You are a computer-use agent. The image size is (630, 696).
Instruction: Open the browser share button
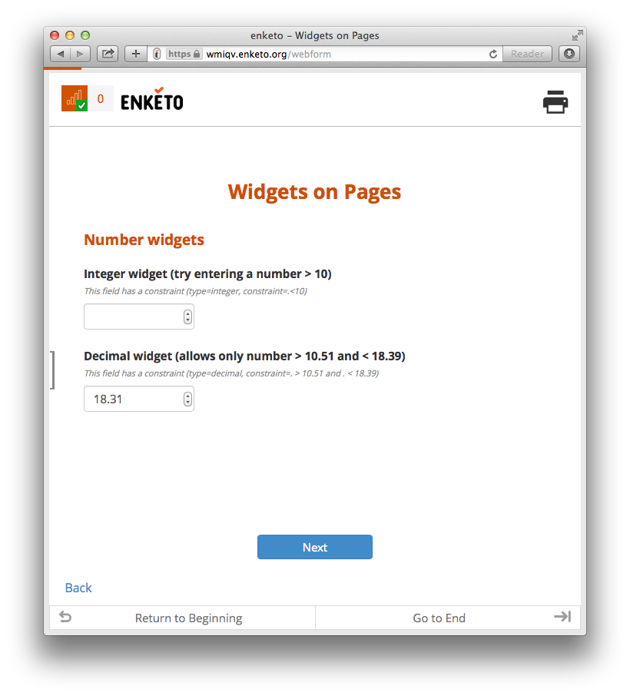click(x=108, y=54)
